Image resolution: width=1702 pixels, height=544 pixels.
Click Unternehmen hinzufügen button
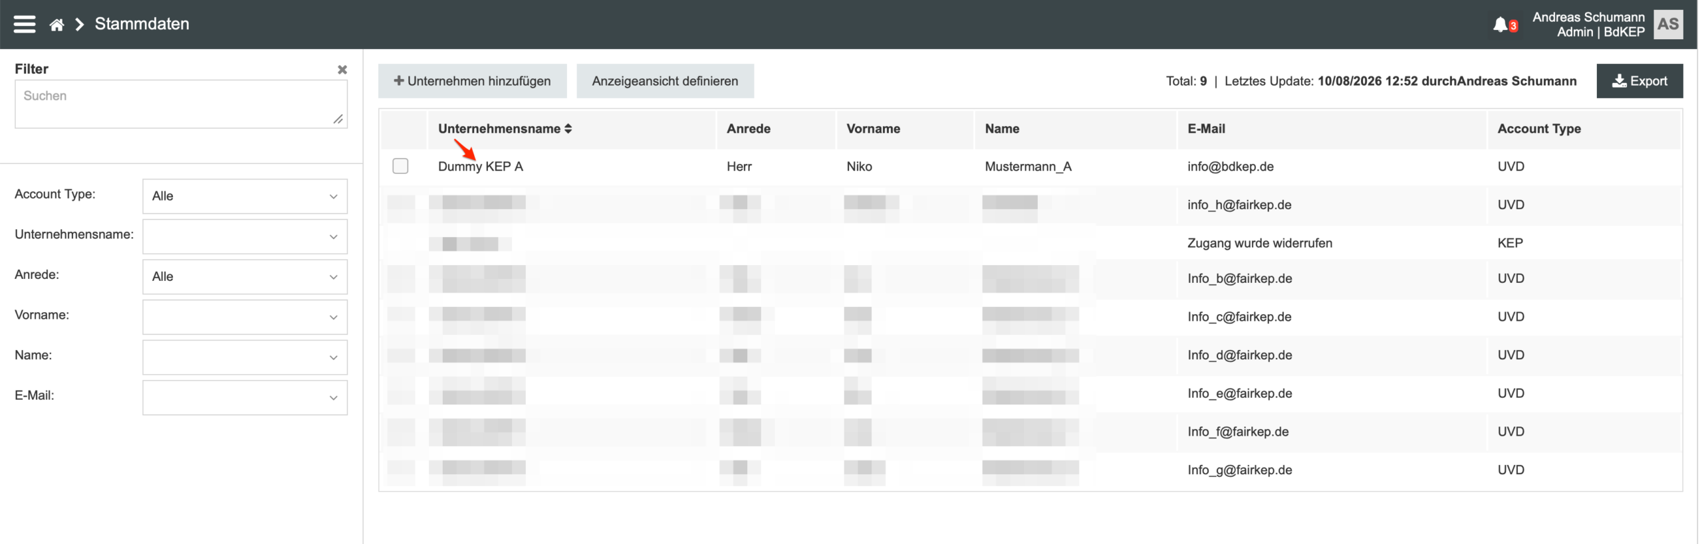tap(473, 81)
